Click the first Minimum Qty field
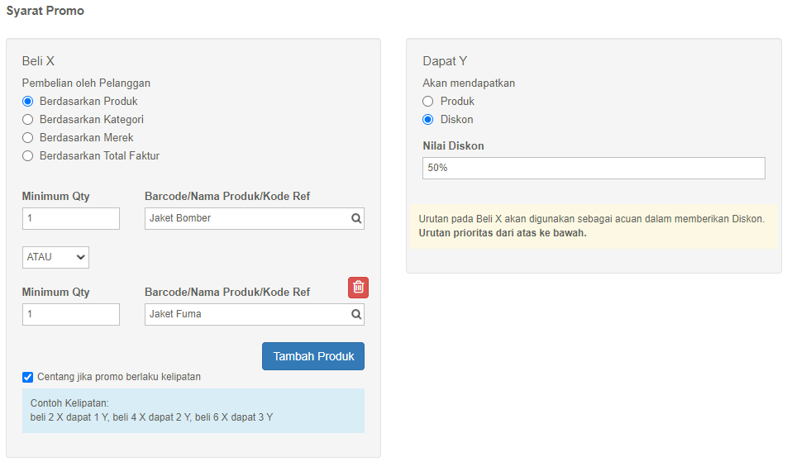This screenshot has height=462, width=787. [71, 218]
